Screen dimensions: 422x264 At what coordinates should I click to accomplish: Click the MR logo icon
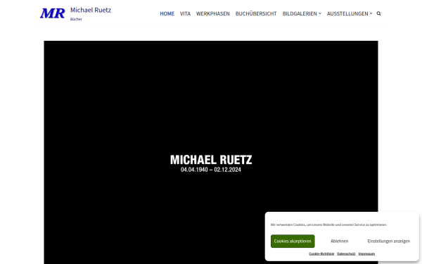pyautogui.click(x=53, y=13)
